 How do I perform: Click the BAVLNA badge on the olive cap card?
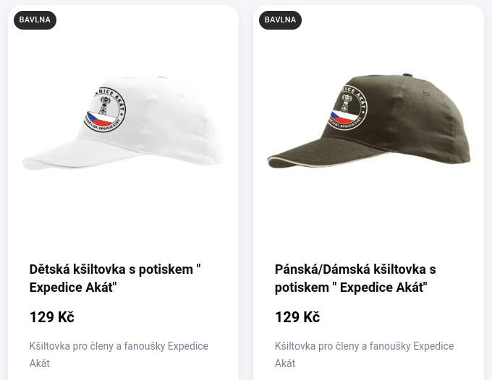click(280, 20)
